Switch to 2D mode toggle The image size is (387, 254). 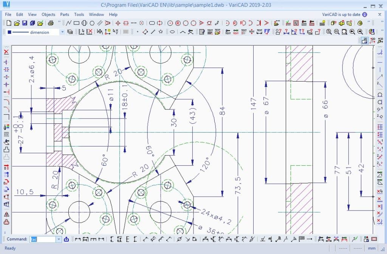click(365, 41)
